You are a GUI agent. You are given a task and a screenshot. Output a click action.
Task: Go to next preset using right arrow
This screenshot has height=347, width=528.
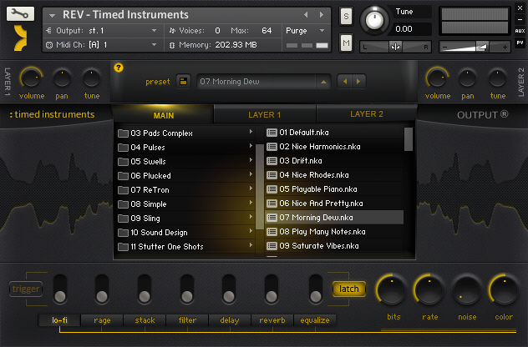coord(358,82)
